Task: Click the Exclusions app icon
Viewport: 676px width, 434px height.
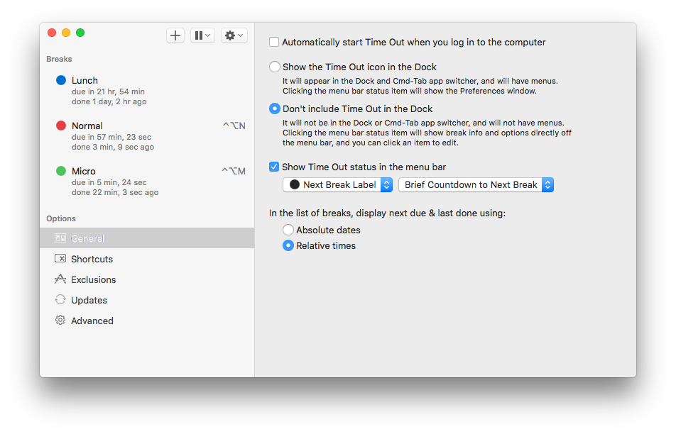Action: point(60,279)
